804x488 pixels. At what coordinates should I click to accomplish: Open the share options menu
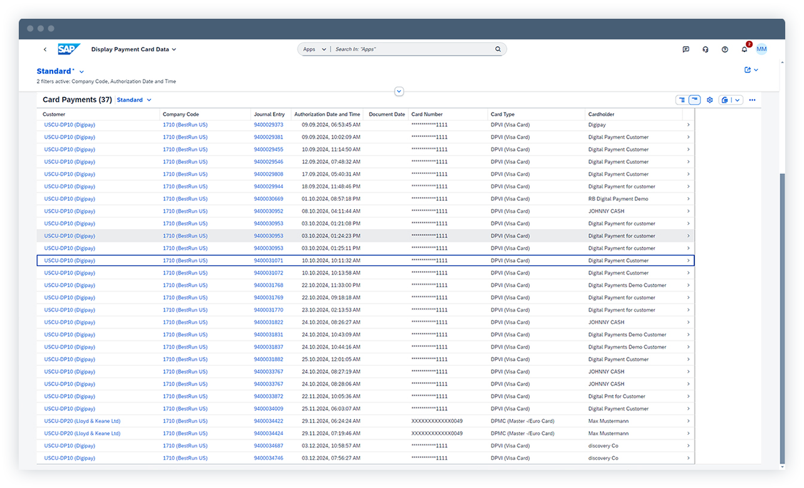coord(751,70)
